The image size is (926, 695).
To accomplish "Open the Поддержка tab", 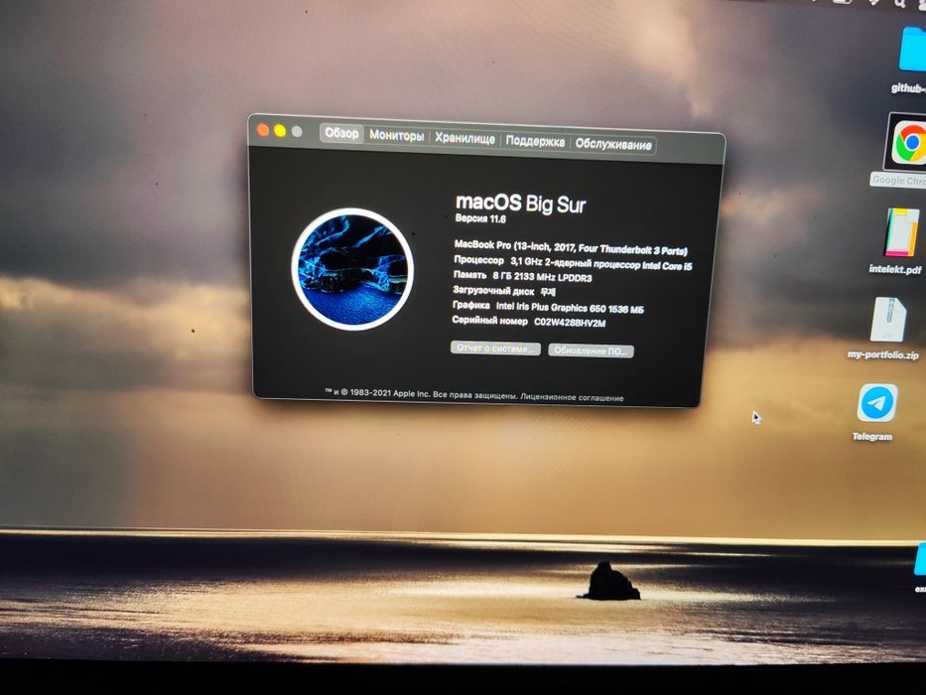I will pos(535,142).
